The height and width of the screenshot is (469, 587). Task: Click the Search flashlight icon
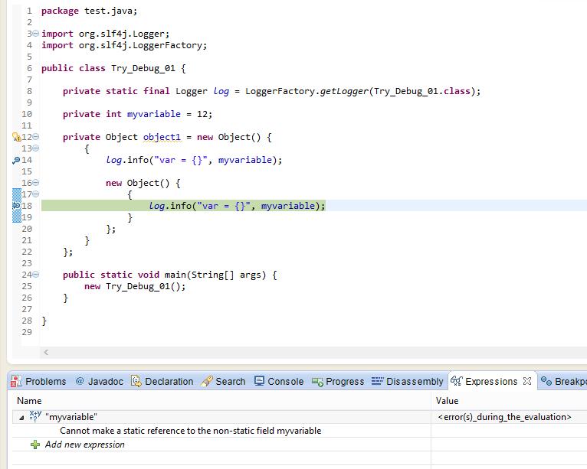[207, 381]
